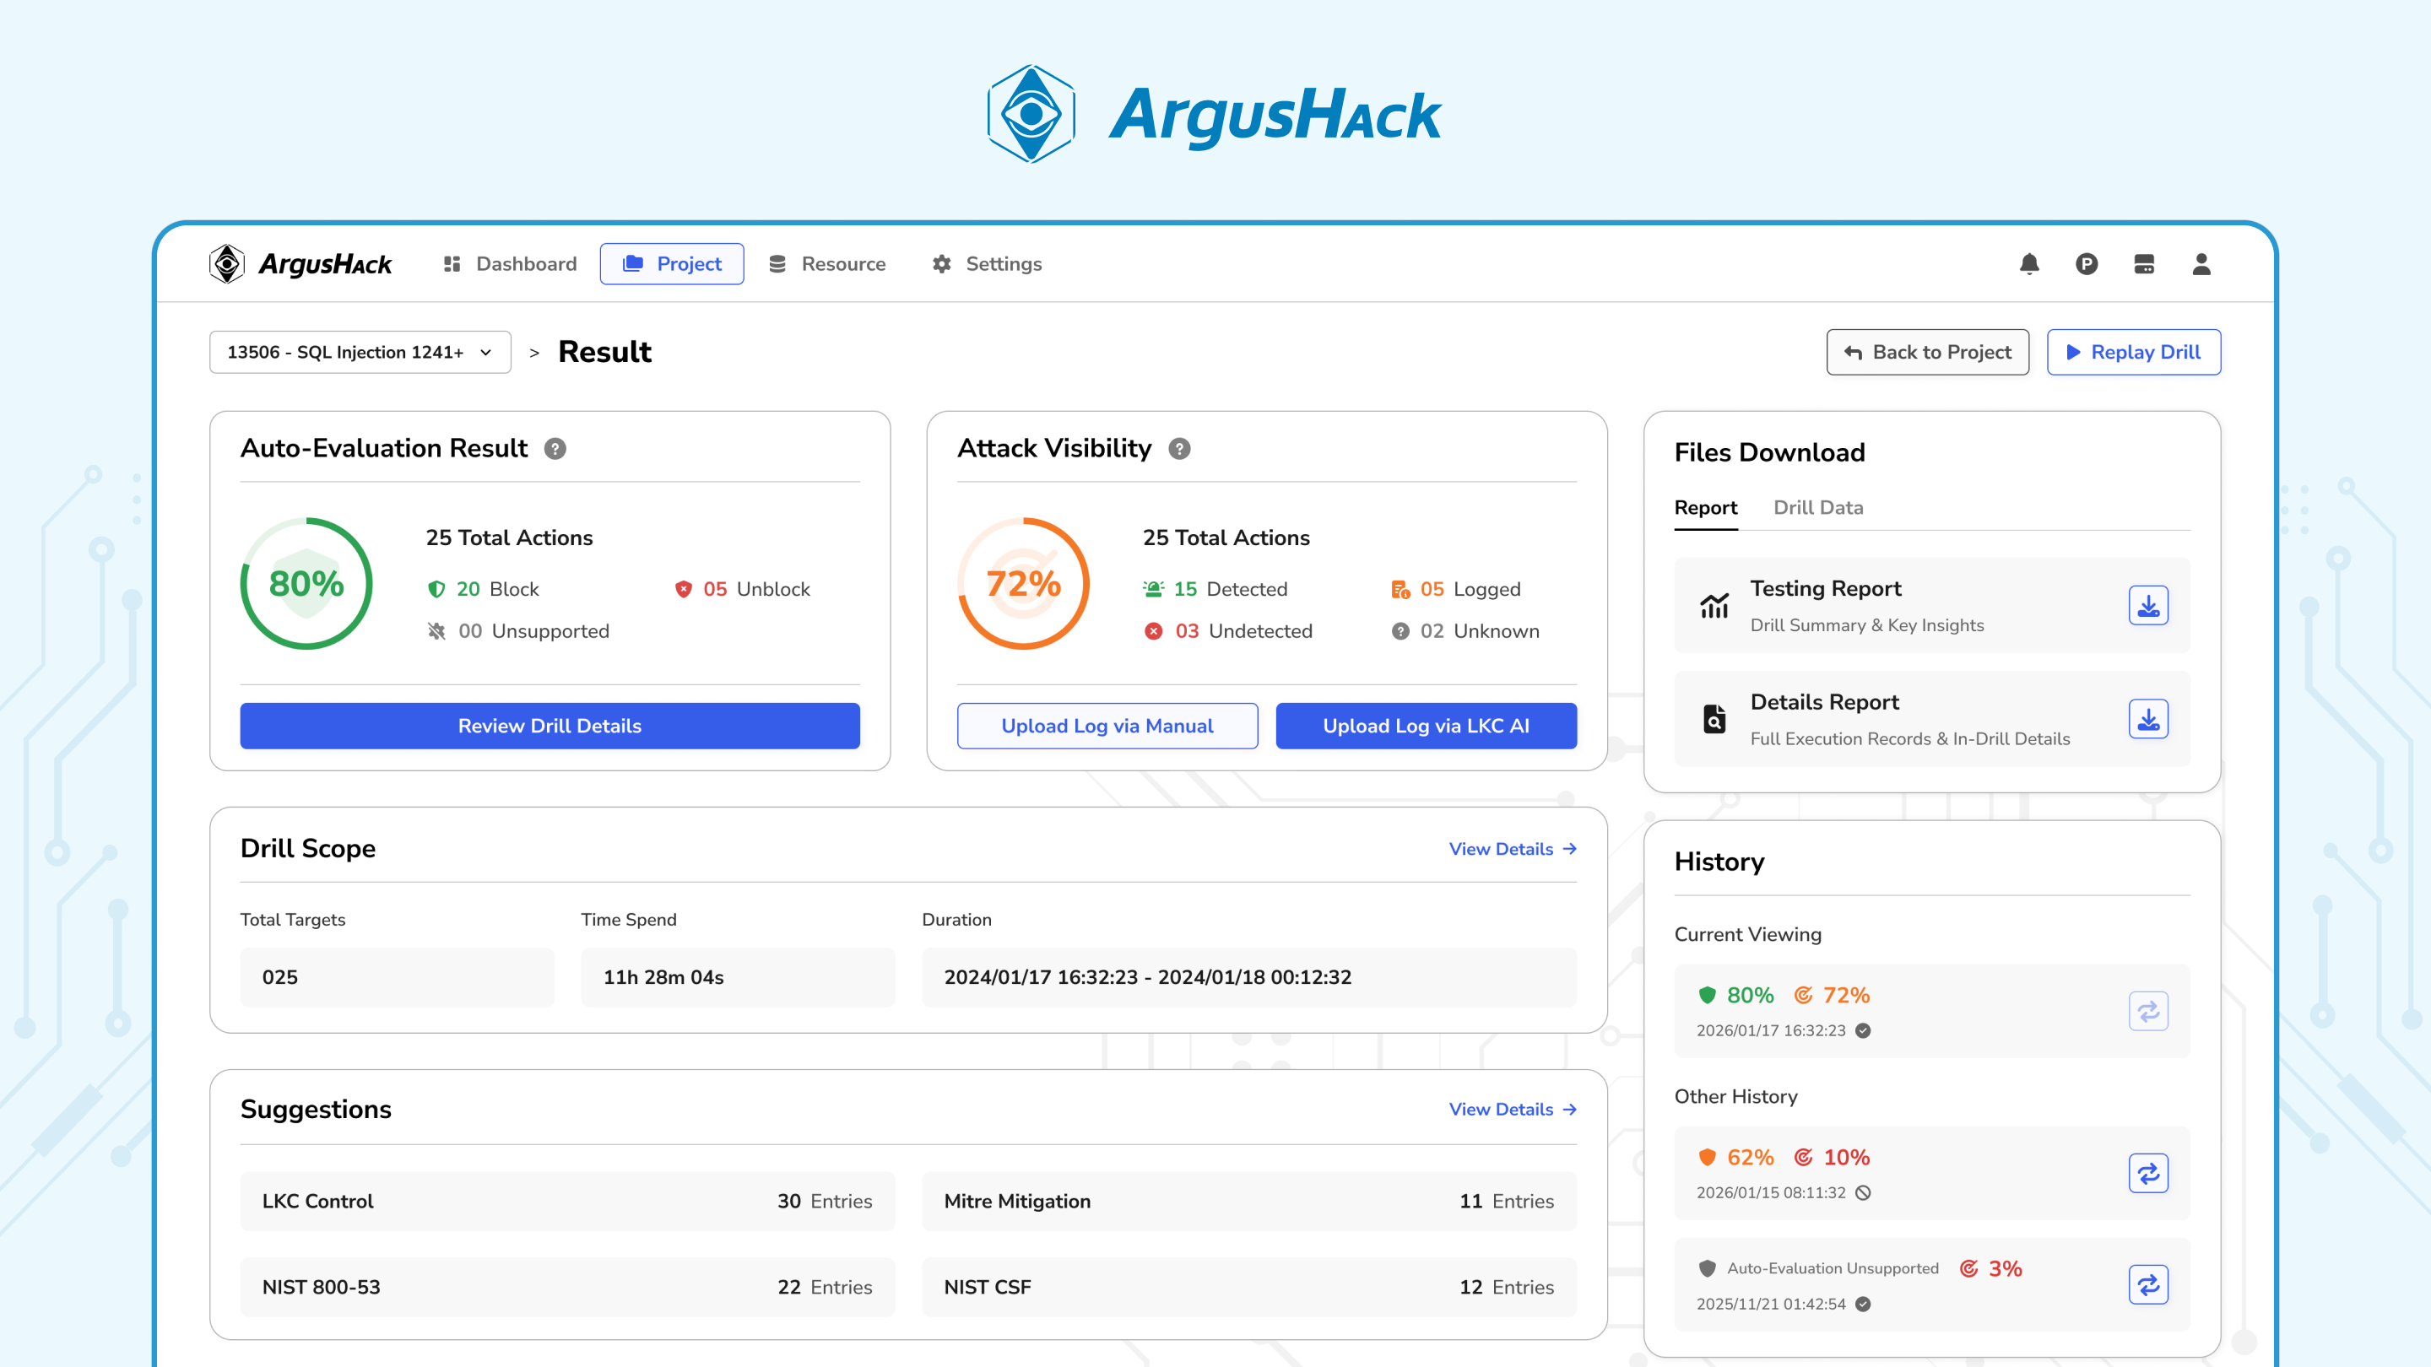The image size is (2431, 1367).
Task: Open the user profile icon
Action: click(2201, 264)
